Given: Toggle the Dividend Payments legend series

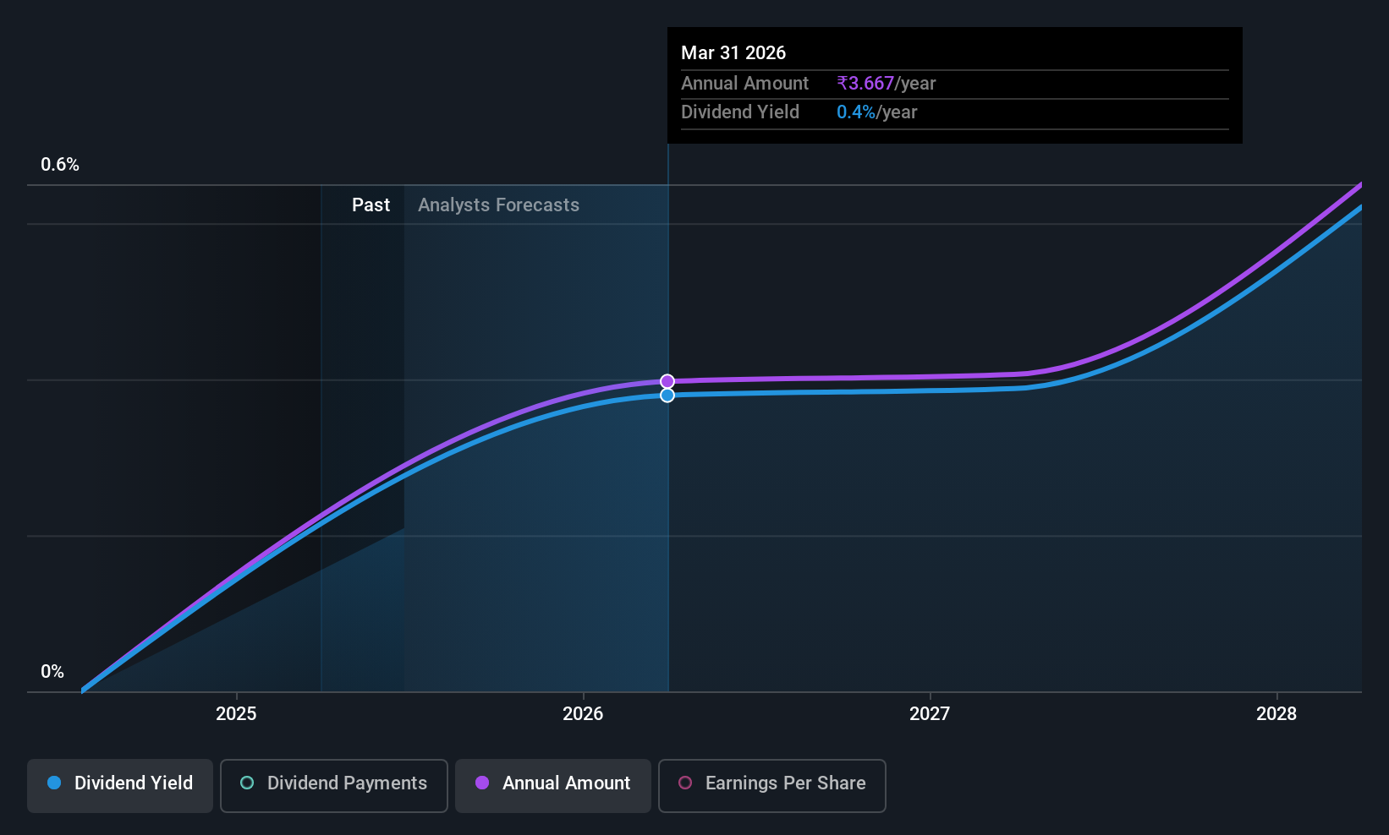Looking at the screenshot, I should pyautogui.click(x=334, y=785).
